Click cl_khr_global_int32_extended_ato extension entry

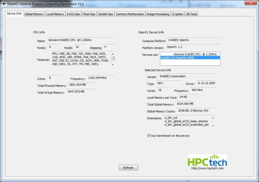click(186, 125)
